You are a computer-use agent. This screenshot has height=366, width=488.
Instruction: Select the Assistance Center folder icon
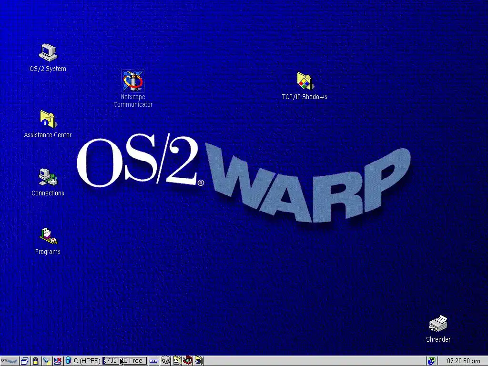[x=48, y=119]
